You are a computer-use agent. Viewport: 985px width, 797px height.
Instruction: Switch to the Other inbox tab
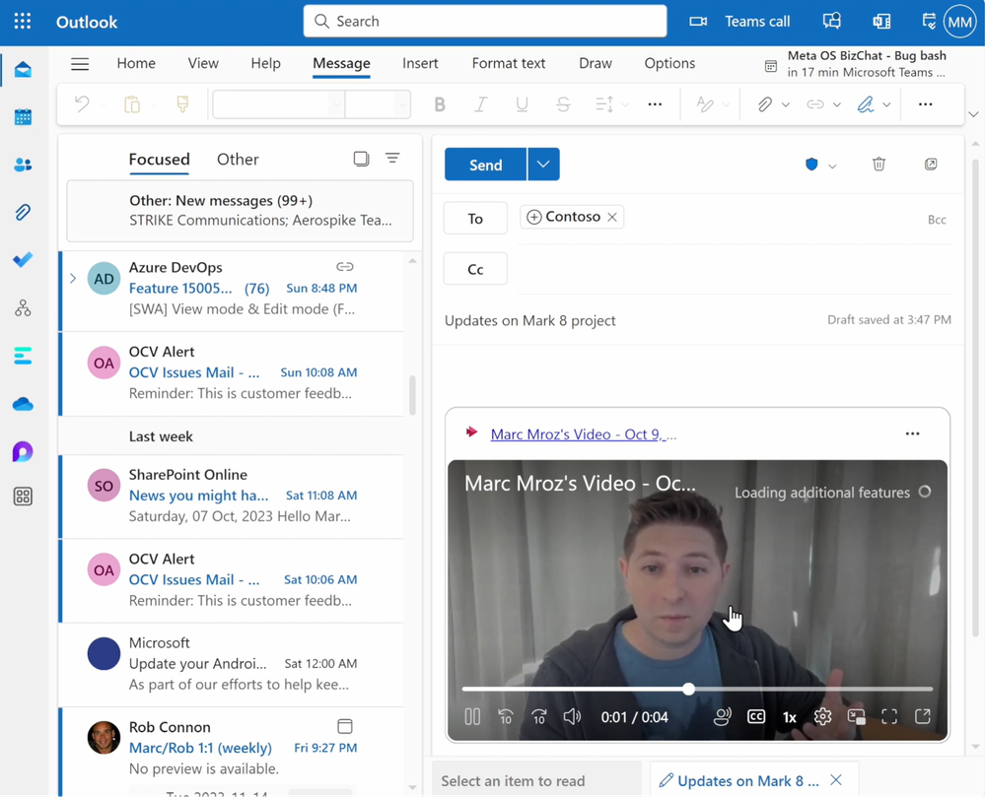(238, 160)
